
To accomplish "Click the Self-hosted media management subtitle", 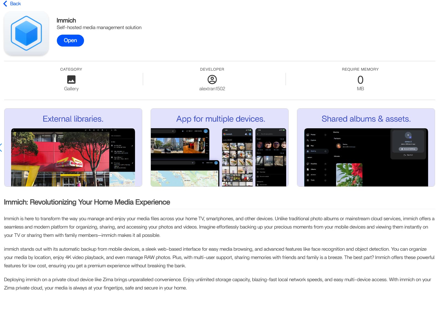I will tap(99, 27).
